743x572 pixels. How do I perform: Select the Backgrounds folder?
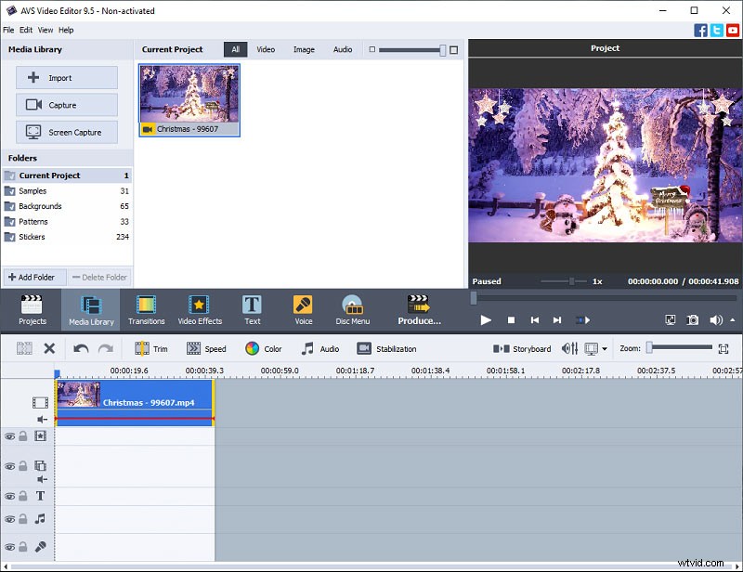click(66, 206)
